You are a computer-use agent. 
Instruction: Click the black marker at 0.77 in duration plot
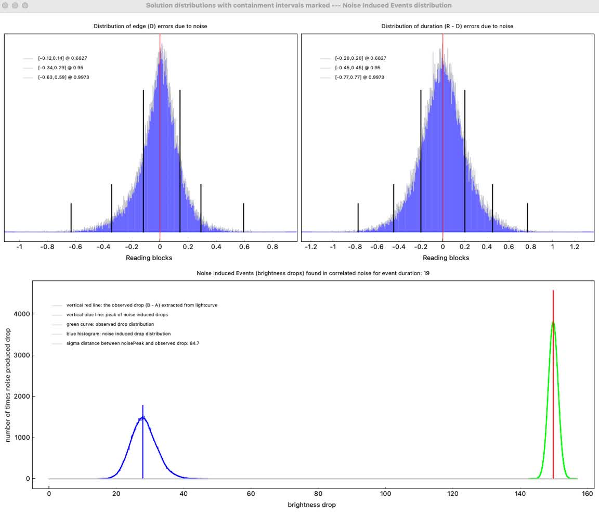coord(527,217)
